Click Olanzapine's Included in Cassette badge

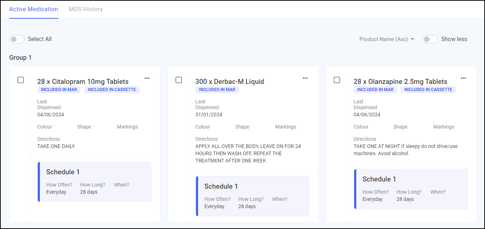pyautogui.click(x=428, y=90)
